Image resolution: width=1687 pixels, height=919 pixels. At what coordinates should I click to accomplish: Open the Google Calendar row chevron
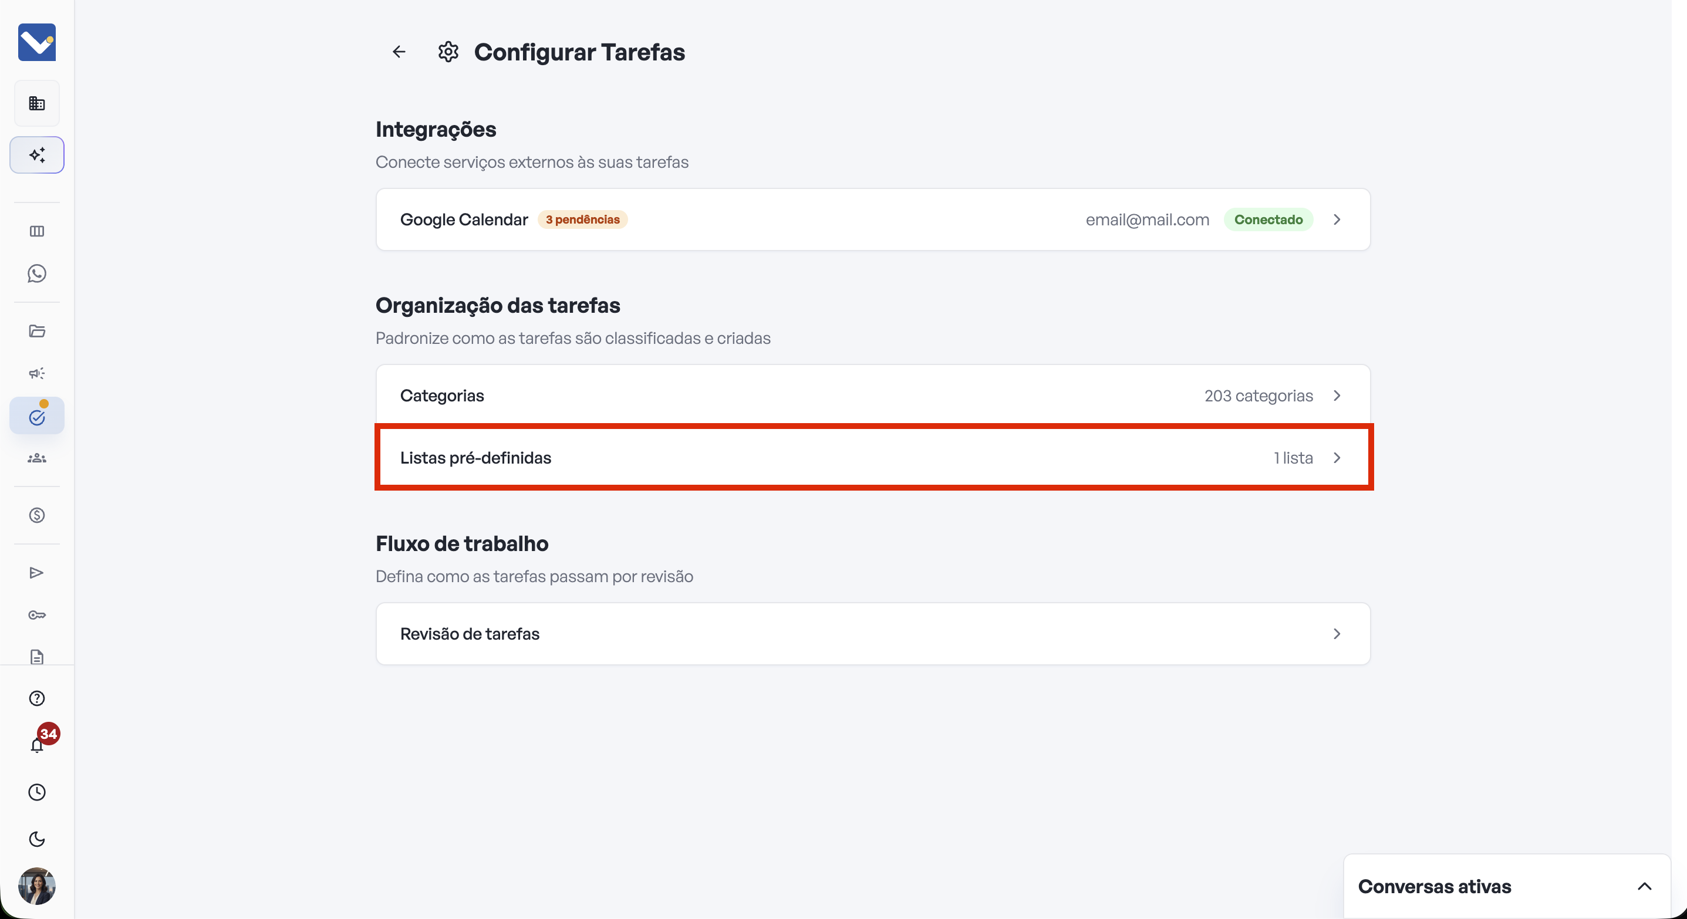tap(1337, 220)
